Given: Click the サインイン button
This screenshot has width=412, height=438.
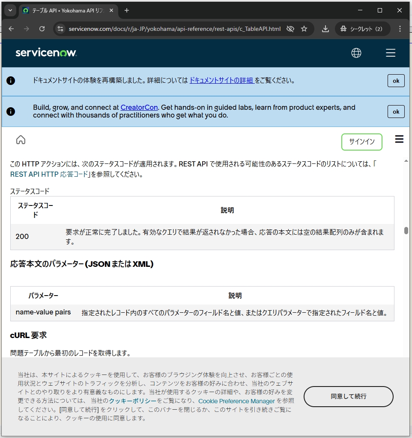Looking at the screenshot, I should click(x=362, y=142).
